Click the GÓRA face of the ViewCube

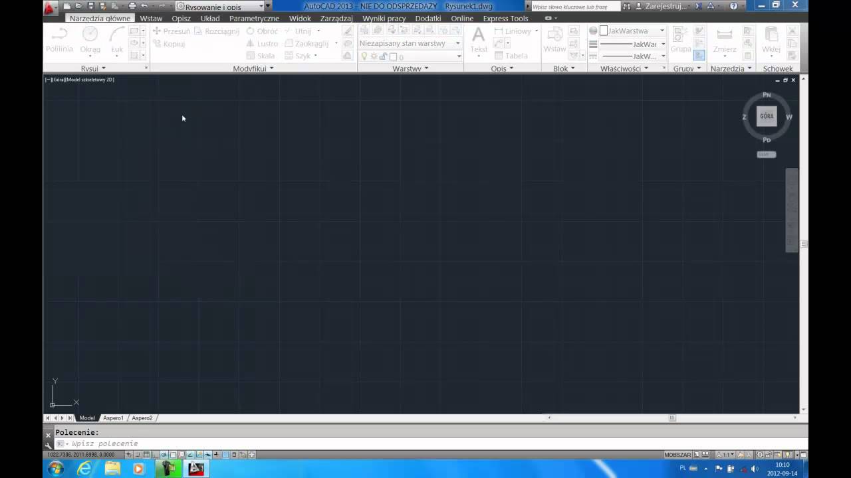[767, 116]
